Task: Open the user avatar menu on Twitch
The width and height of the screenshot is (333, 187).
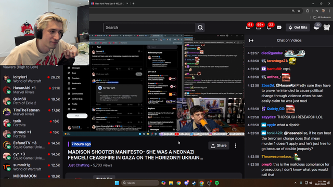Action: [x=327, y=28]
